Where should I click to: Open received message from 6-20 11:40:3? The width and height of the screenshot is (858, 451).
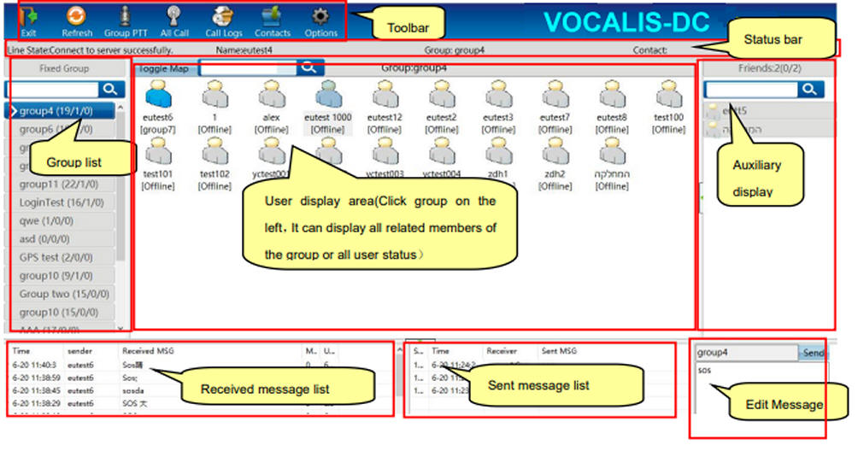tap(202, 365)
